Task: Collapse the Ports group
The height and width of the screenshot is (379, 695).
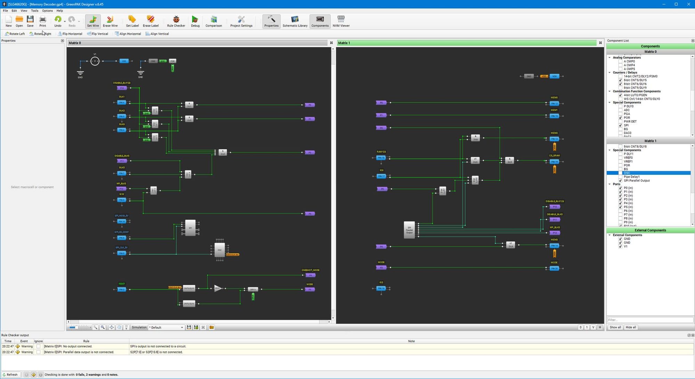Action: tap(610, 184)
